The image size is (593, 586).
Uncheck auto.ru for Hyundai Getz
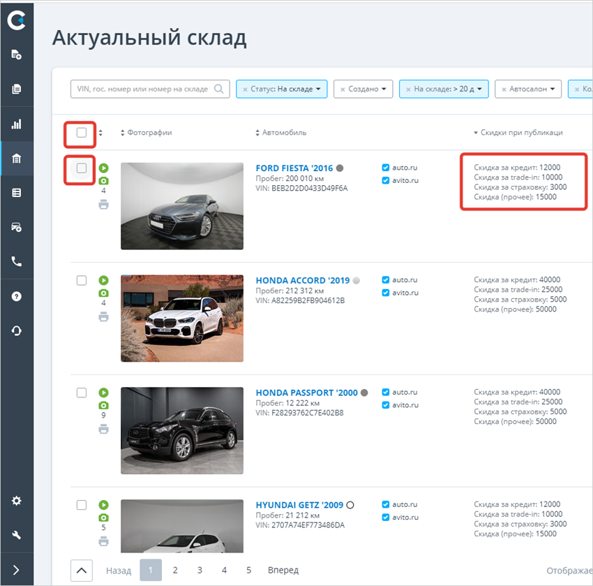[x=385, y=504]
